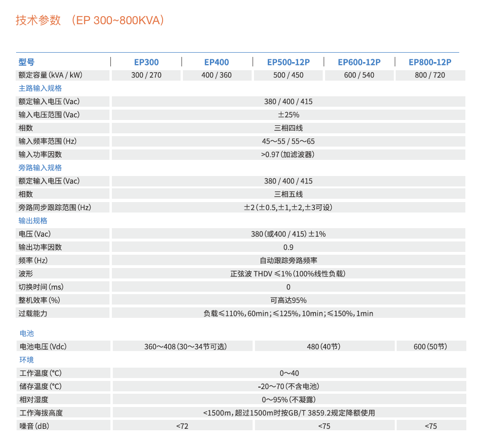Click the 600 / 540 capacity cell

coord(359,75)
